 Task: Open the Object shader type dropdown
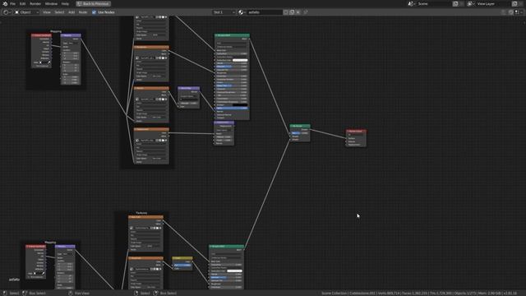pyautogui.click(x=26, y=12)
